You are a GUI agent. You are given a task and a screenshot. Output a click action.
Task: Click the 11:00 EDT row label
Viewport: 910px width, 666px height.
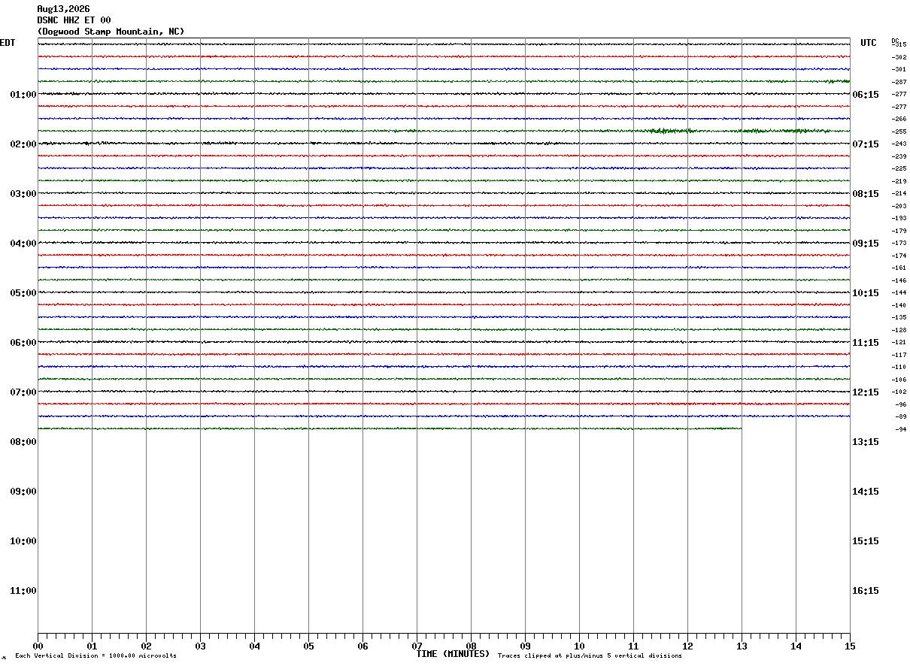[23, 591]
